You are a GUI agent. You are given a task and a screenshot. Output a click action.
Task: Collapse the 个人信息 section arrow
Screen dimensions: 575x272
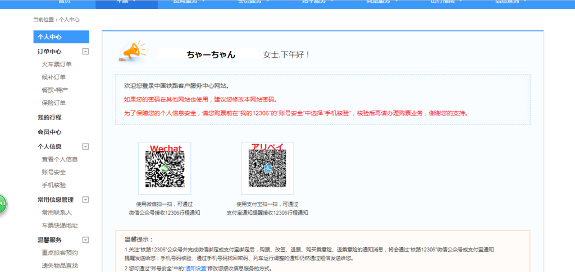[85, 146]
